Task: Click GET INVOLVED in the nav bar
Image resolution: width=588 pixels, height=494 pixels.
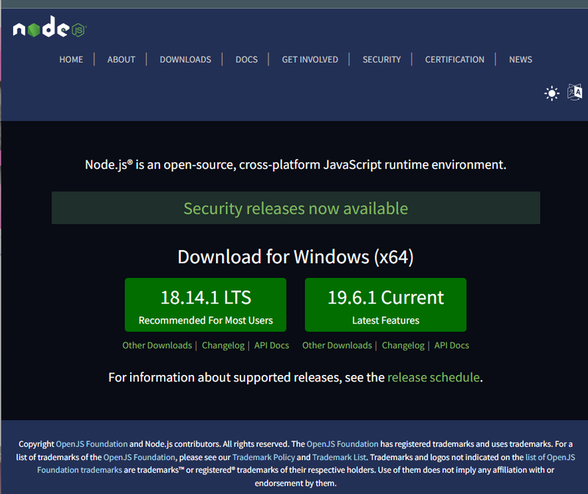Action: (310, 60)
